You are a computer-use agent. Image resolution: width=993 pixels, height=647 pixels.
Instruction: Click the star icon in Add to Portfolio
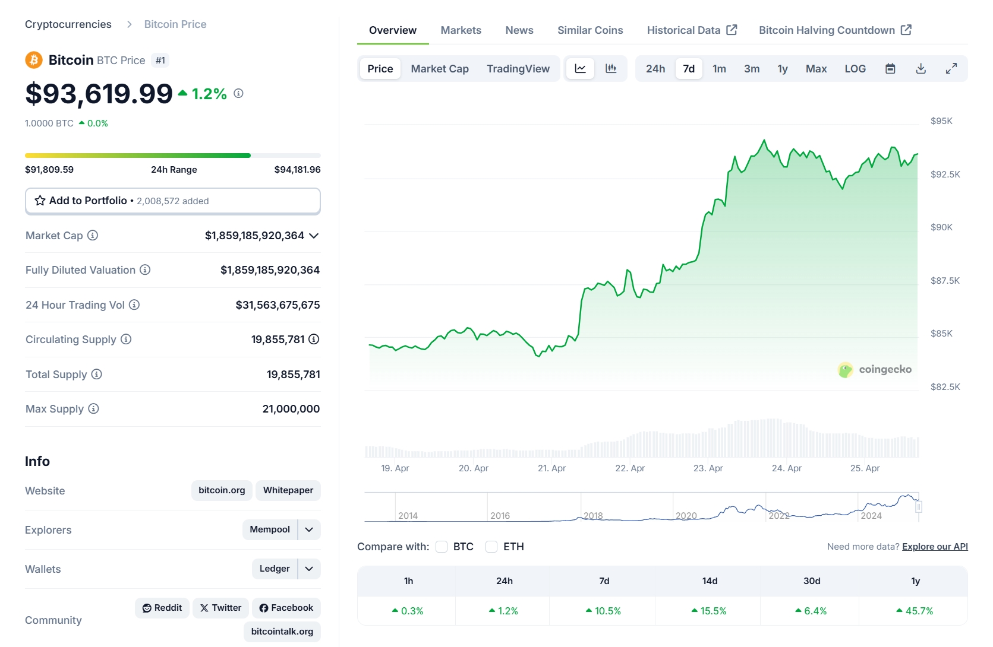click(40, 201)
